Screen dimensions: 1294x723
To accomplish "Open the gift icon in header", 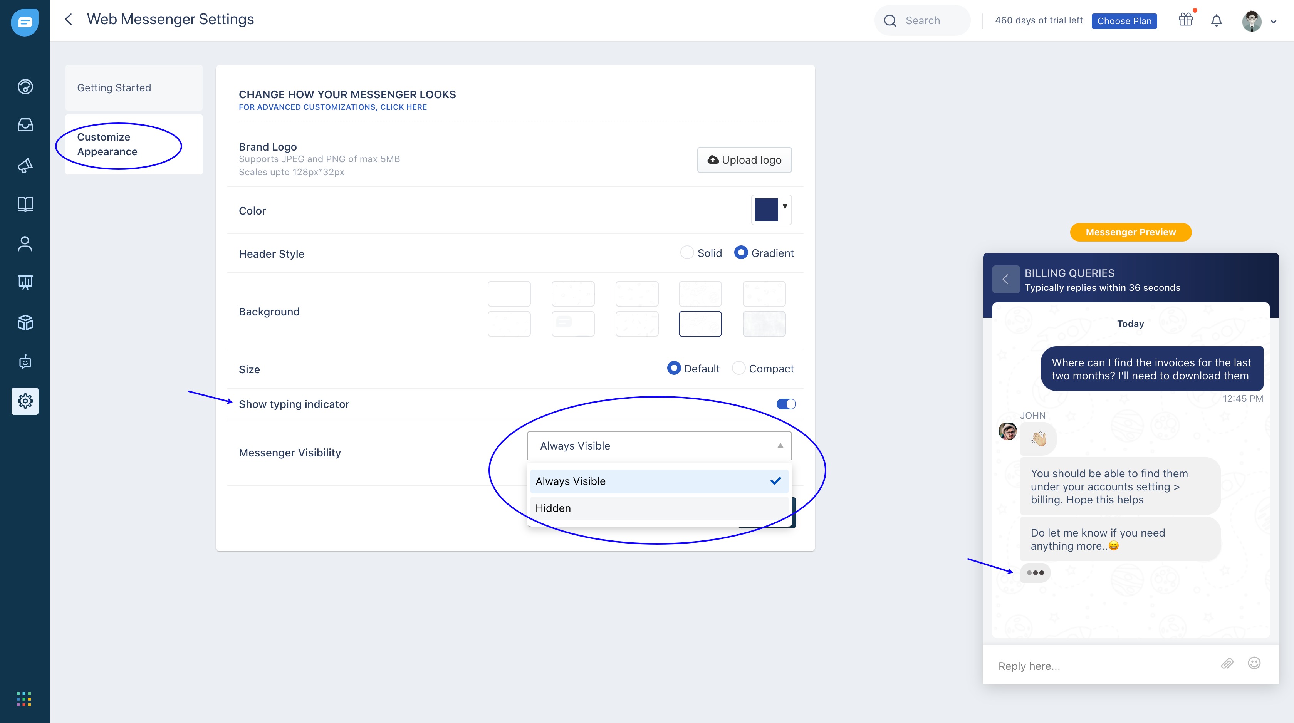I will (1185, 20).
